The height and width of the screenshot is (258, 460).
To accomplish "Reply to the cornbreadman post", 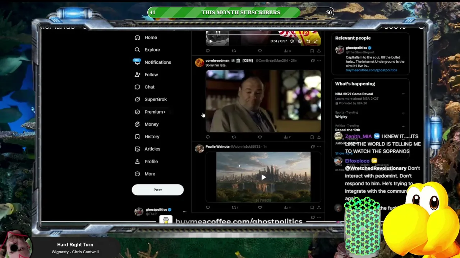I will (208, 137).
